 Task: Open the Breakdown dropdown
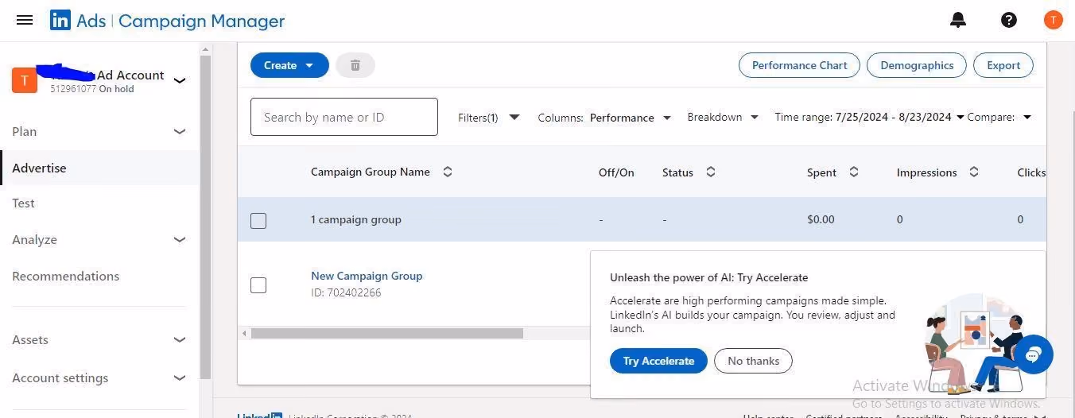tap(723, 117)
